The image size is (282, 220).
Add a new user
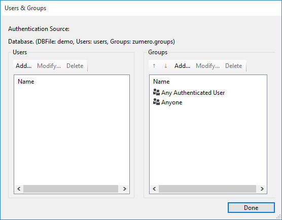pyautogui.click(x=23, y=66)
